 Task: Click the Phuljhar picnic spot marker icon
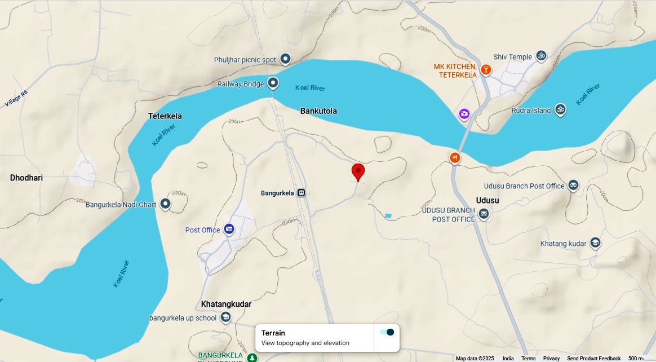[x=285, y=59]
